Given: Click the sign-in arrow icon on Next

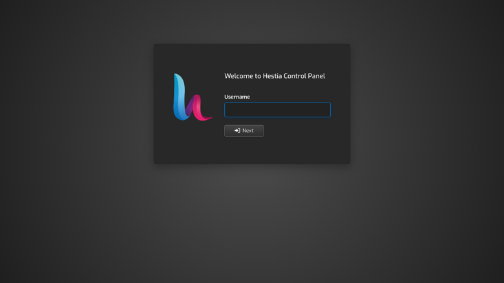Looking at the screenshot, I should coord(237,131).
